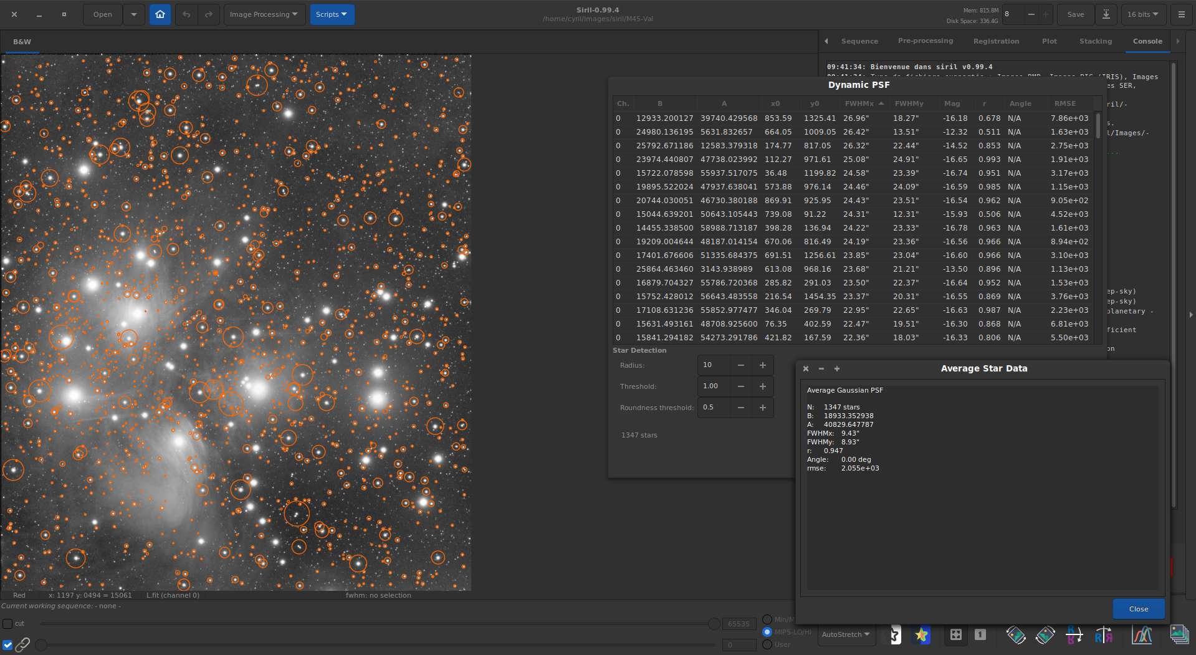This screenshot has width=1196, height=655.
Task: Click the Save button
Action: click(1075, 14)
